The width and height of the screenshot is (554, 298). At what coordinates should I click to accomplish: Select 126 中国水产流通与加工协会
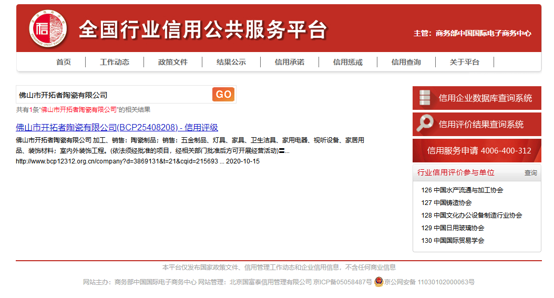click(x=462, y=190)
